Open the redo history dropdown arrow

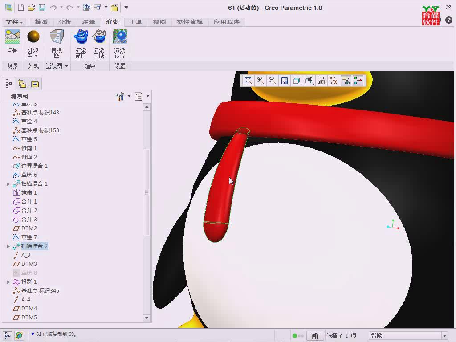coord(78,8)
